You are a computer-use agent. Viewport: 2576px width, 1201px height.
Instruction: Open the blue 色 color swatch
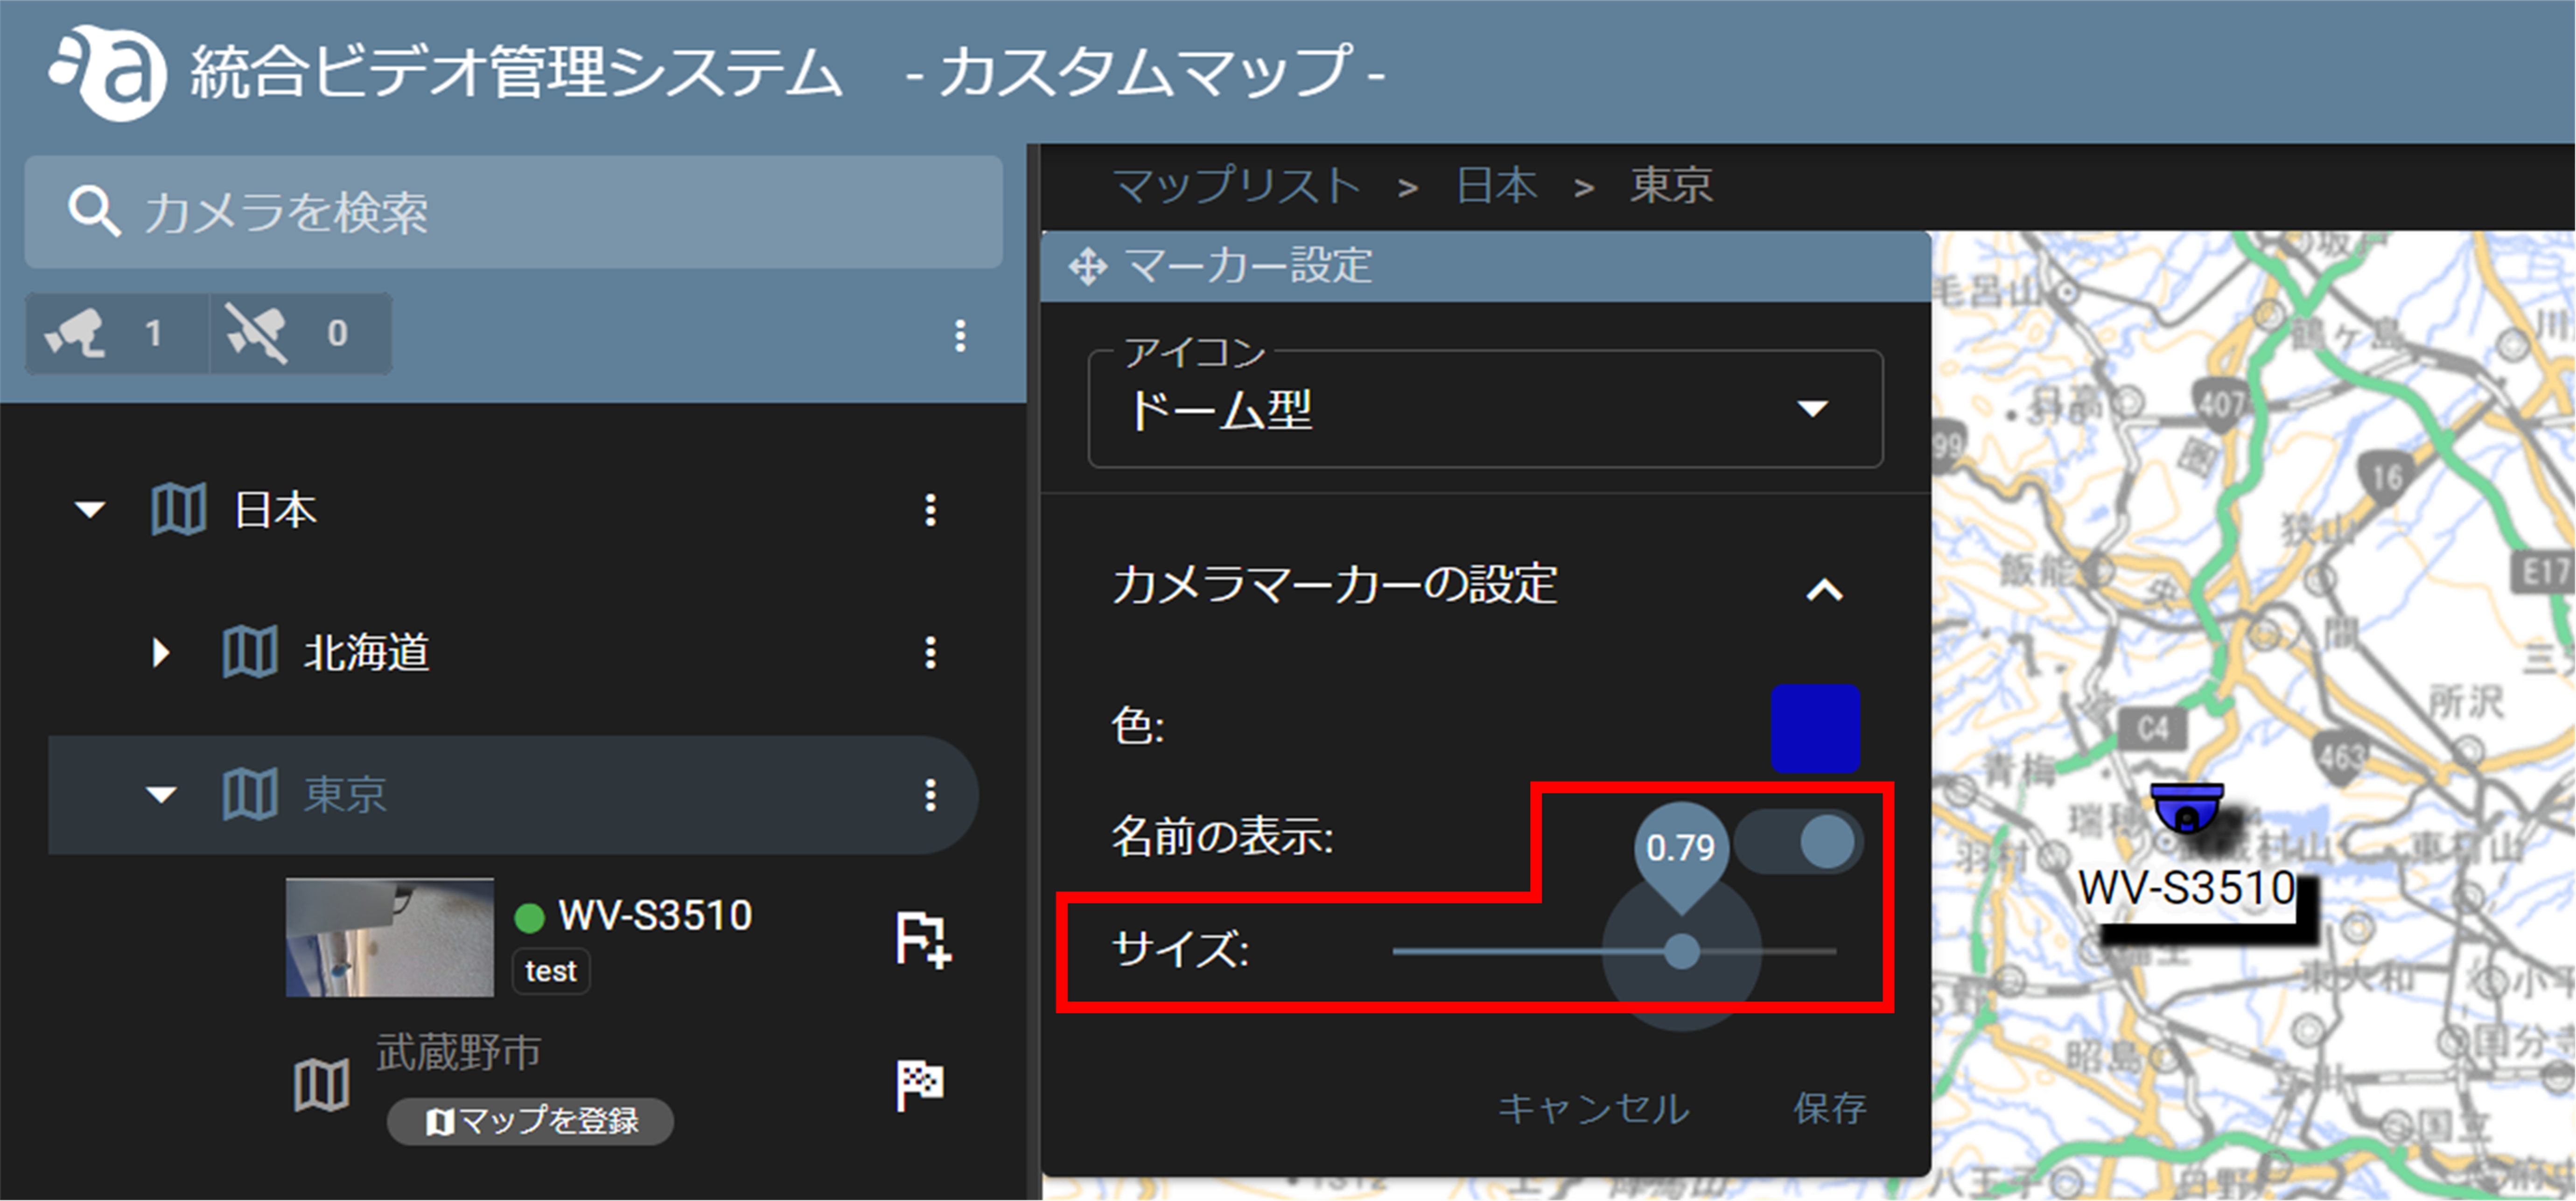tap(1815, 729)
